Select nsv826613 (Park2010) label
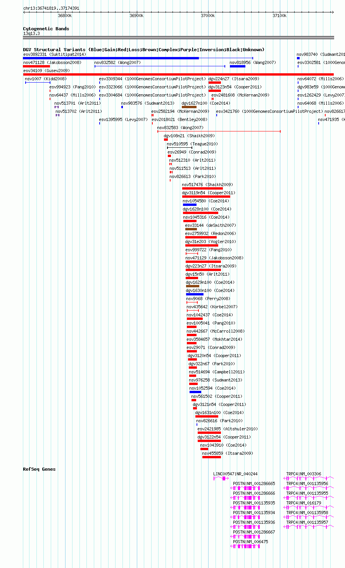The image size is (345, 568). [x=193, y=177]
